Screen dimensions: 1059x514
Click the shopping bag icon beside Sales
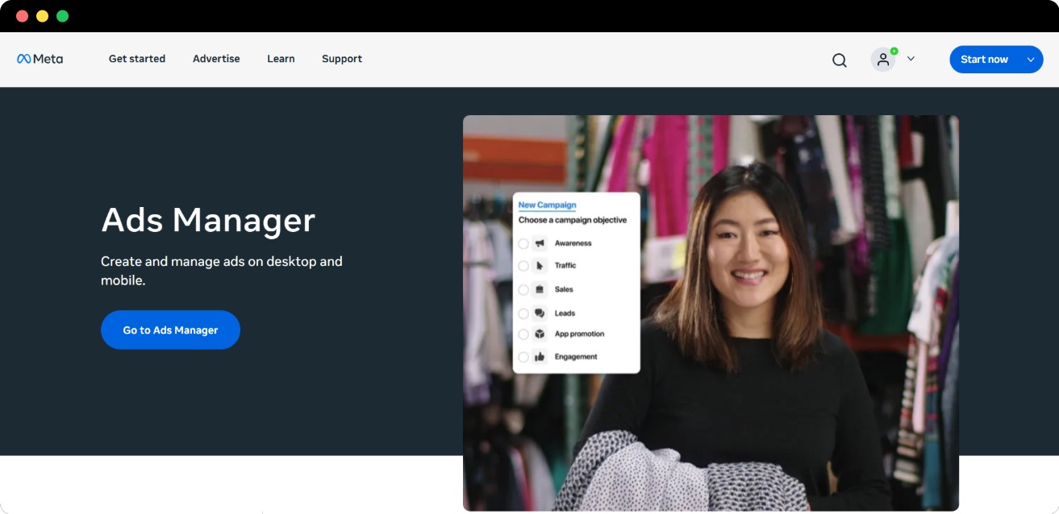click(x=540, y=289)
